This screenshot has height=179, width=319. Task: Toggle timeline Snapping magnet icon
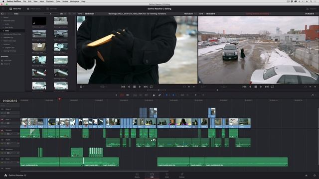(154, 95)
